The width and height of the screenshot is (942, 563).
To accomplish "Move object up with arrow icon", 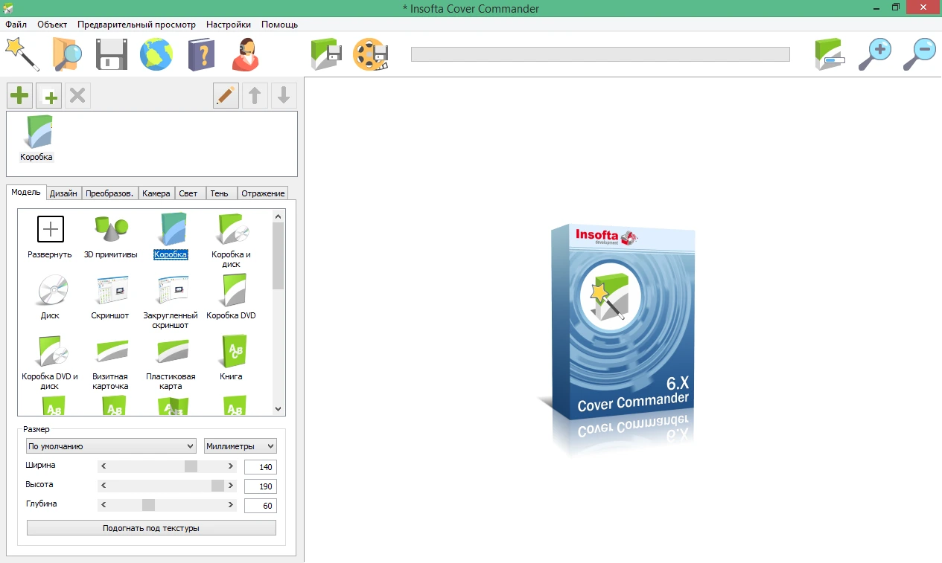I will 255,96.
